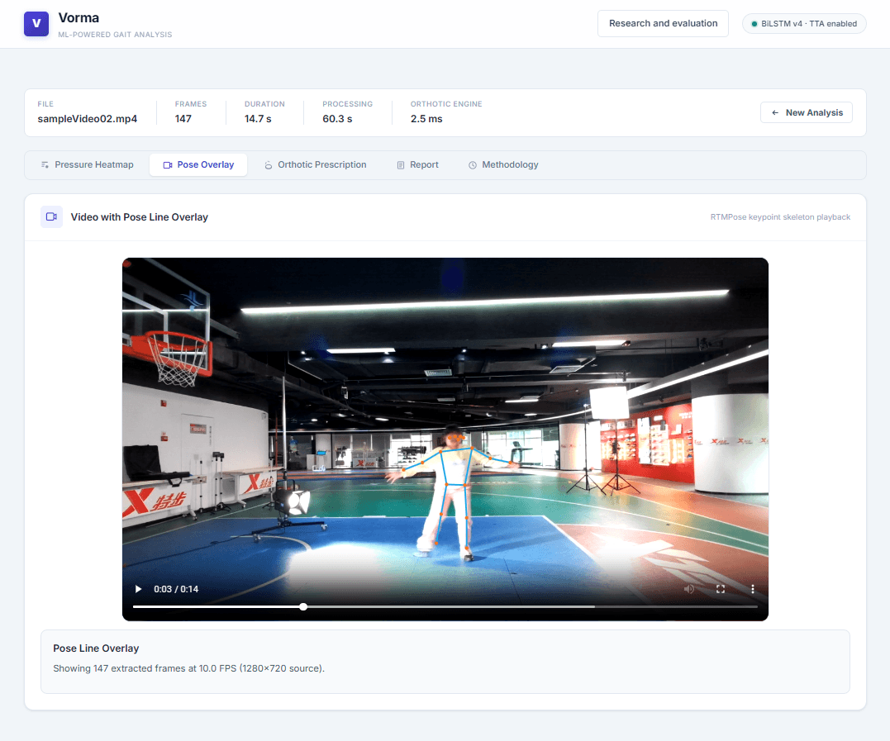The width and height of the screenshot is (890, 741).
Task: Enter fullscreen for the video
Action: [721, 589]
